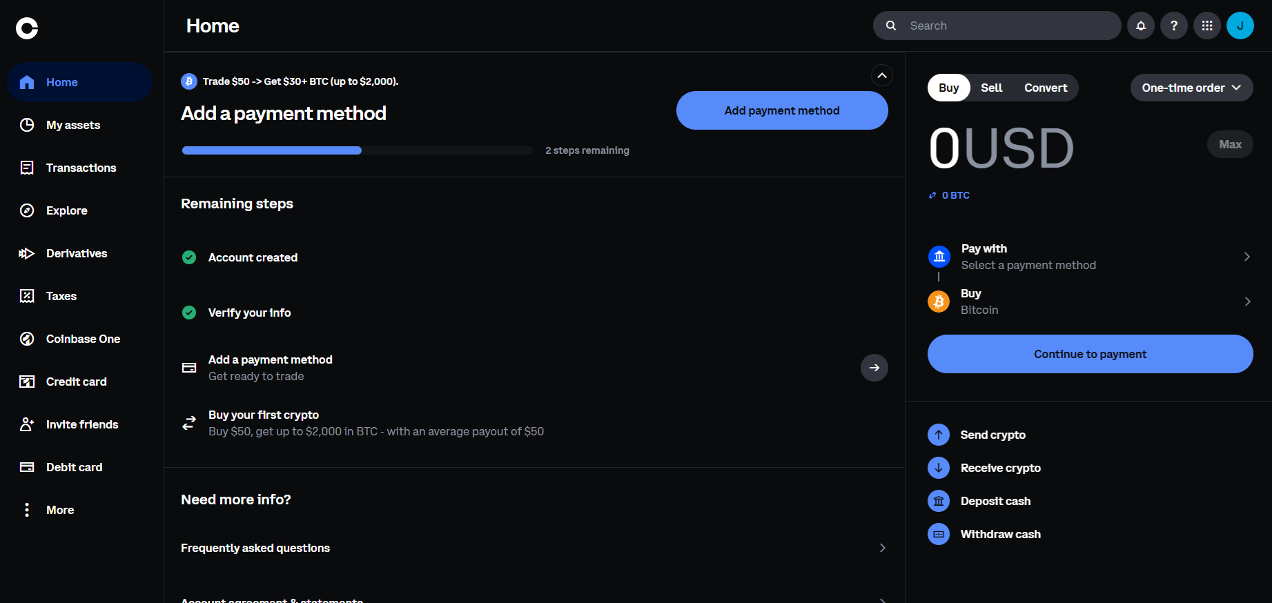This screenshot has width=1272, height=603.
Task: Click the Send crypto link
Action: (993, 435)
